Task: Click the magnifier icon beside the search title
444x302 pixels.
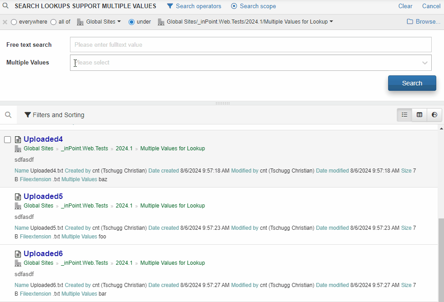Action: click(5, 6)
